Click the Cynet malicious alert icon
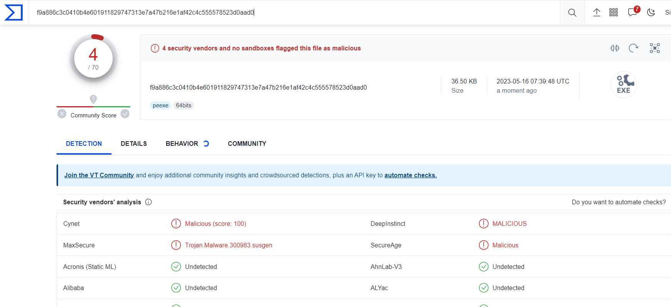The image size is (671, 307). [x=176, y=224]
